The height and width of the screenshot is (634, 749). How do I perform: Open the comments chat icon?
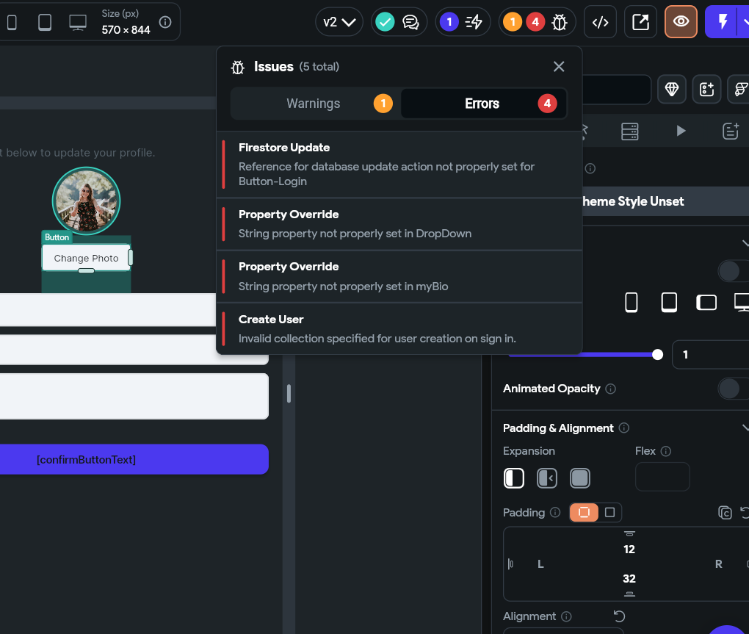410,22
